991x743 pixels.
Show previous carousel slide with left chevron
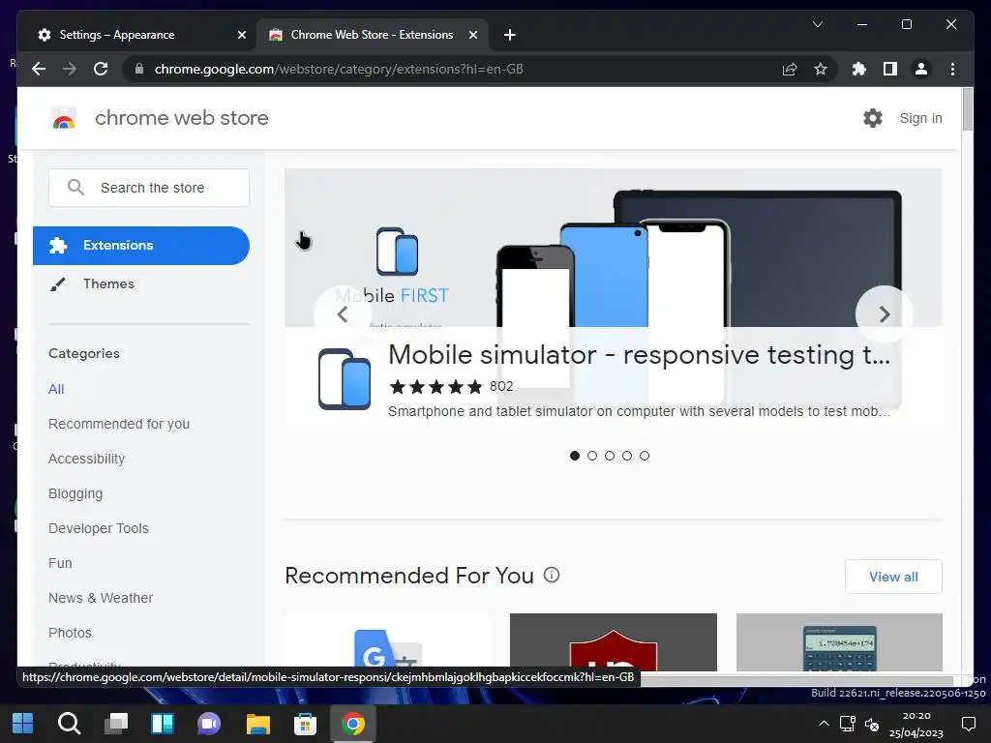pyautogui.click(x=343, y=314)
